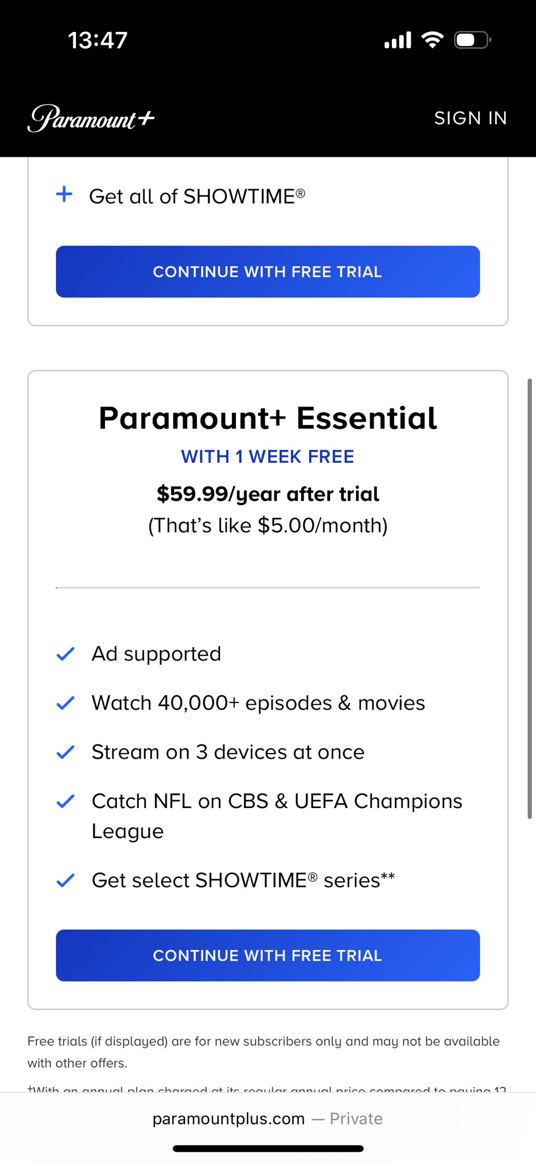The width and height of the screenshot is (536, 1163).
Task: Start free trial for Paramount+ Essential plan
Action: click(268, 955)
